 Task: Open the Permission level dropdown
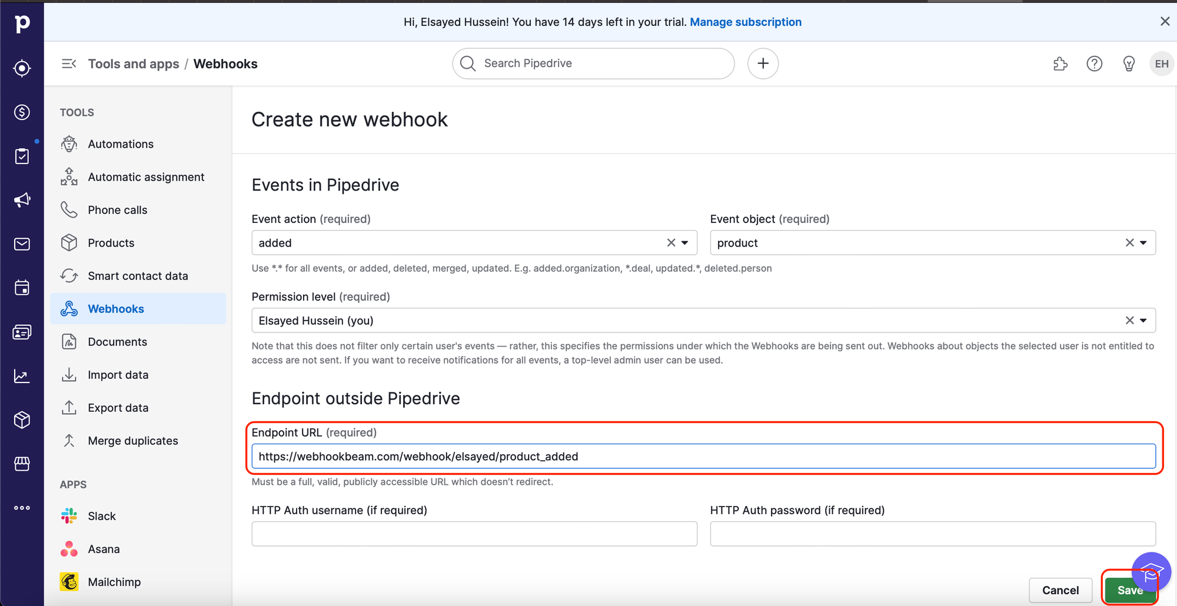click(1143, 321)
